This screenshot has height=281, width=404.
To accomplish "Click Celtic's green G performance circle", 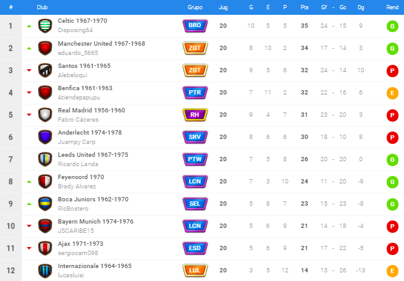I will point(392,26).
